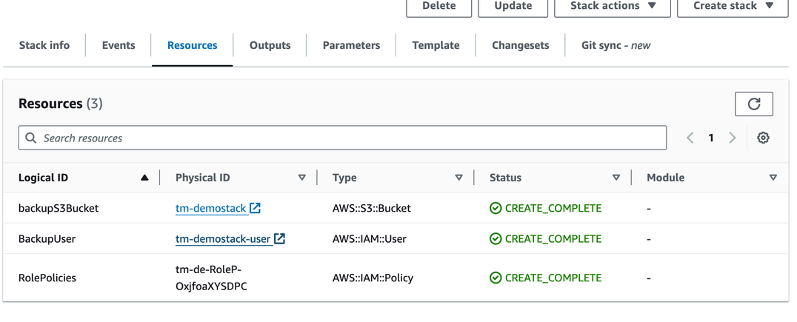Viewport: 797px width, 322px height.
Task: Open table preferences gear icon
Action: pyautogui.click(x=763, y=138)
